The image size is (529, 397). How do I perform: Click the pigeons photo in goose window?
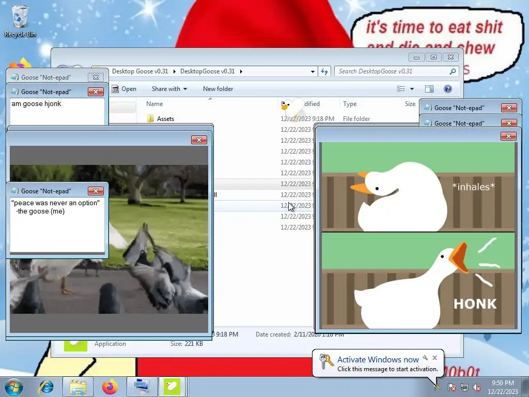109,239
